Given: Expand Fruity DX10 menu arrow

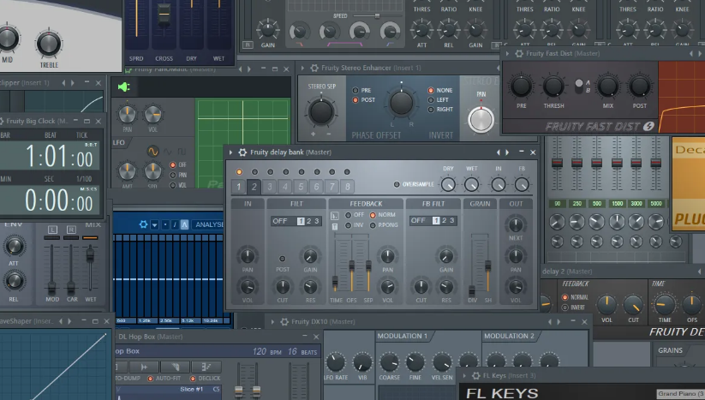Looking at the screenshot, I should pos(272,322).
